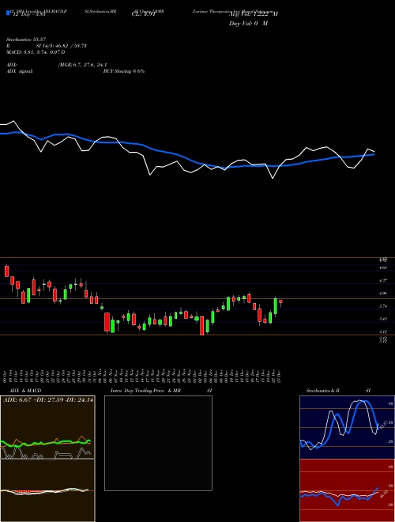Click the 3.43 price axis label
The width and height of the screenshot is (395, 522).
pos(383,319)
